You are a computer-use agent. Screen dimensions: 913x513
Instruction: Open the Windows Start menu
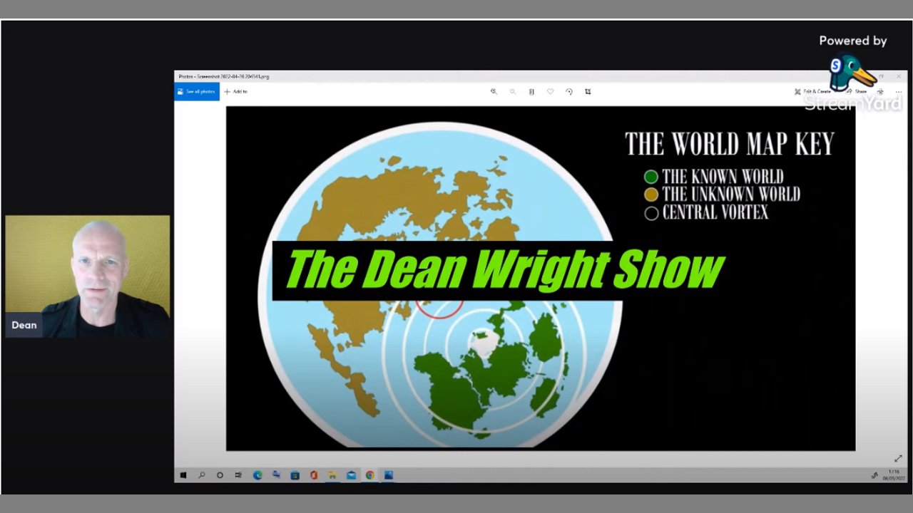(183, 475)
